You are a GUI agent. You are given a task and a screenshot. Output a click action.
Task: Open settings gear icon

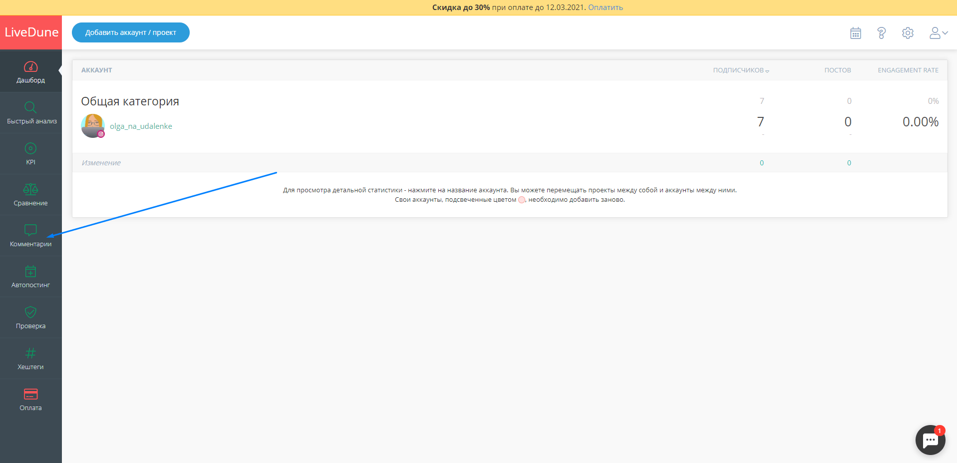tap(907, 33)
